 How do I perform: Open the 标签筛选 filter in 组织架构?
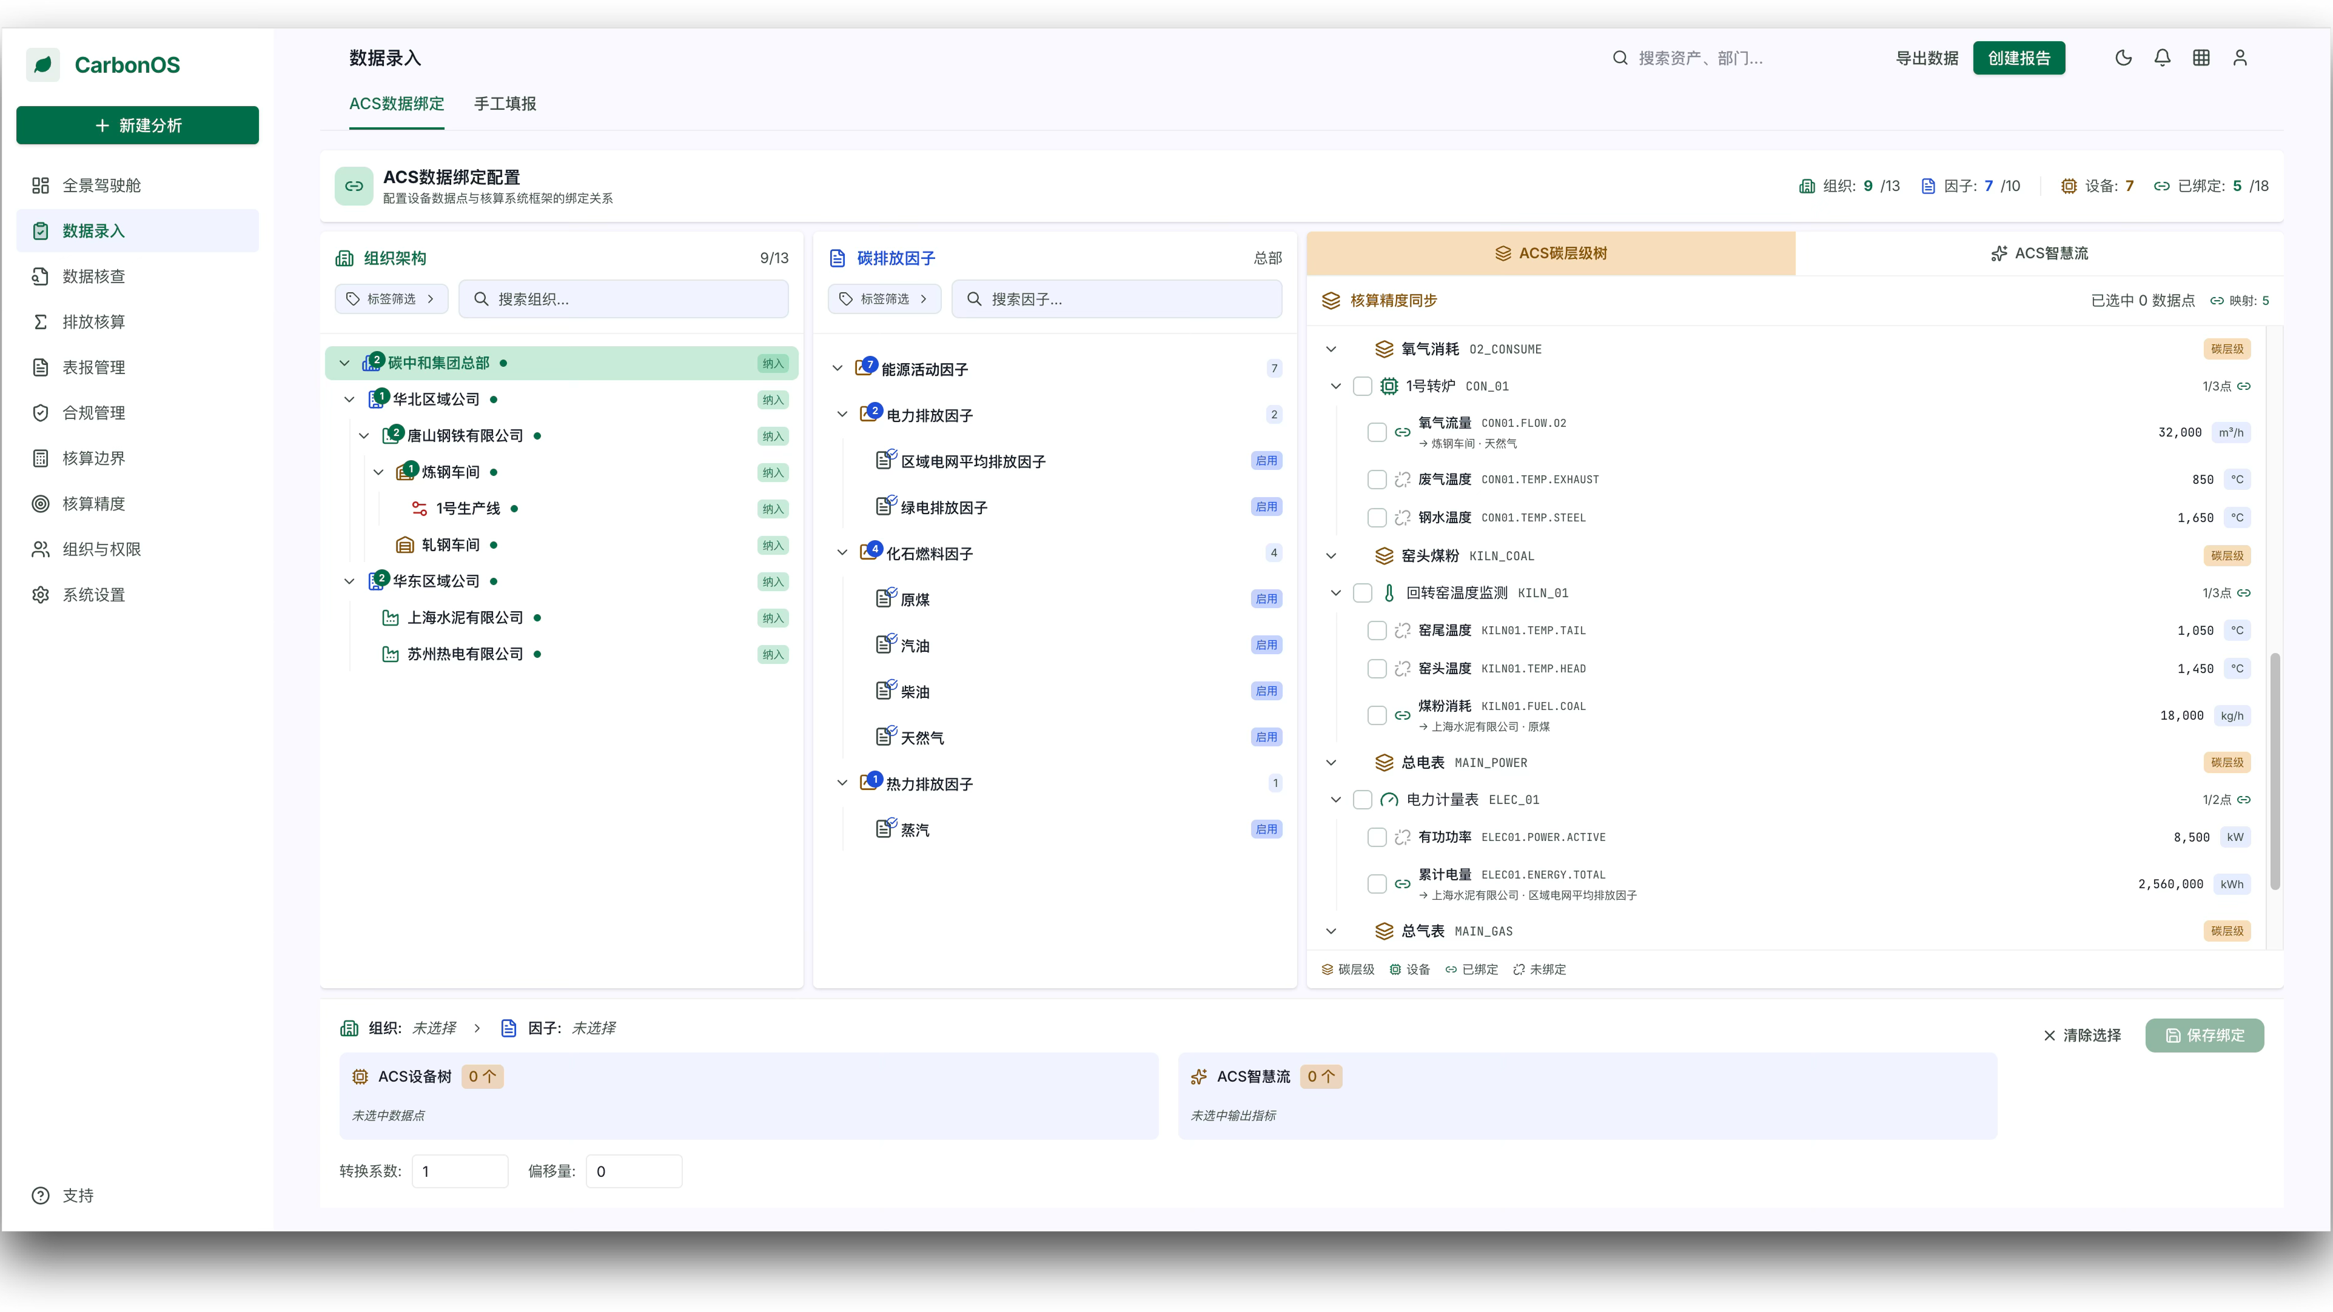click(x=391, y=299)
